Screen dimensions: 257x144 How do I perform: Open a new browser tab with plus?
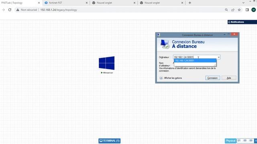[x=190, y=3]
